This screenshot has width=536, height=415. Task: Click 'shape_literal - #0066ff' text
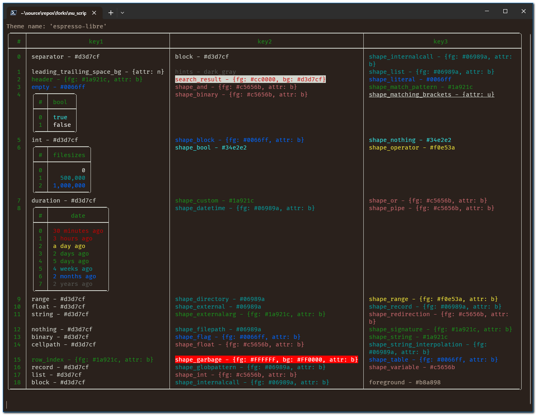pos(410,79)
